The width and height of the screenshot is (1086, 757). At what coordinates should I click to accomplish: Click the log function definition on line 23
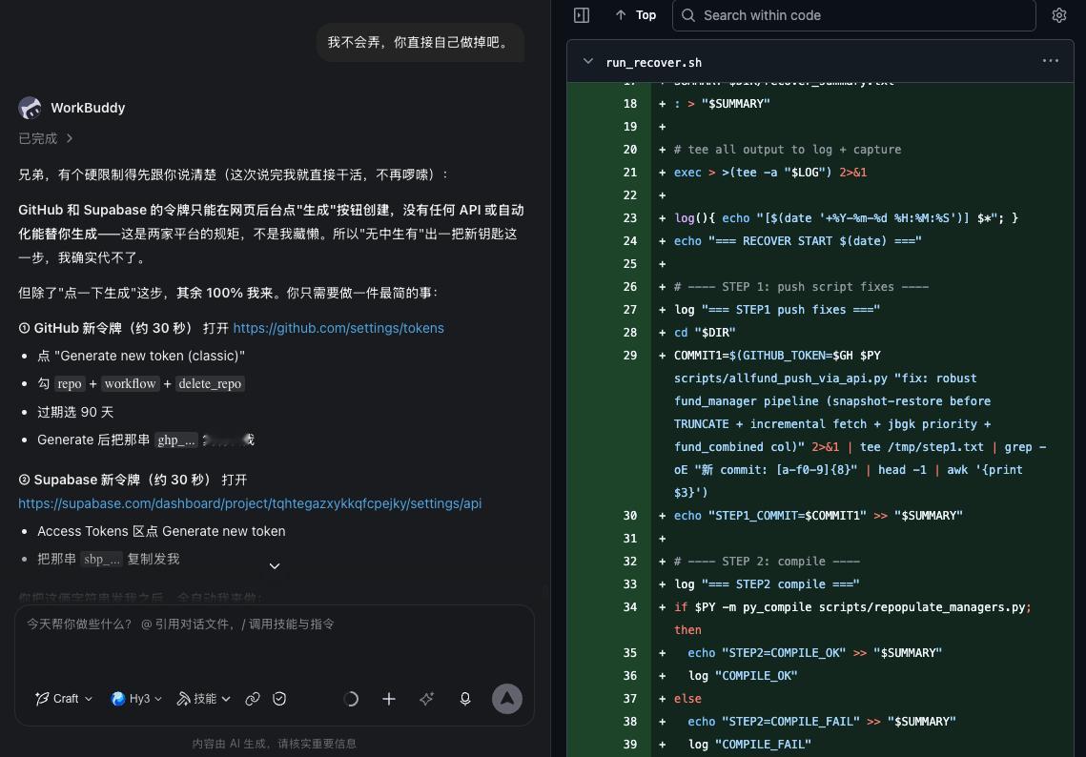(x=847, y=217)
